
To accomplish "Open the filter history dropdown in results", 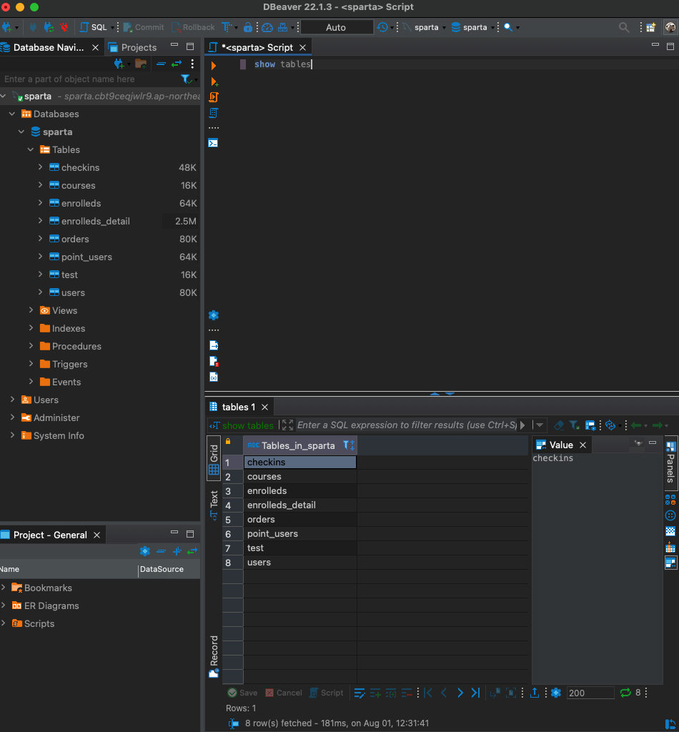I will (540, 425).
